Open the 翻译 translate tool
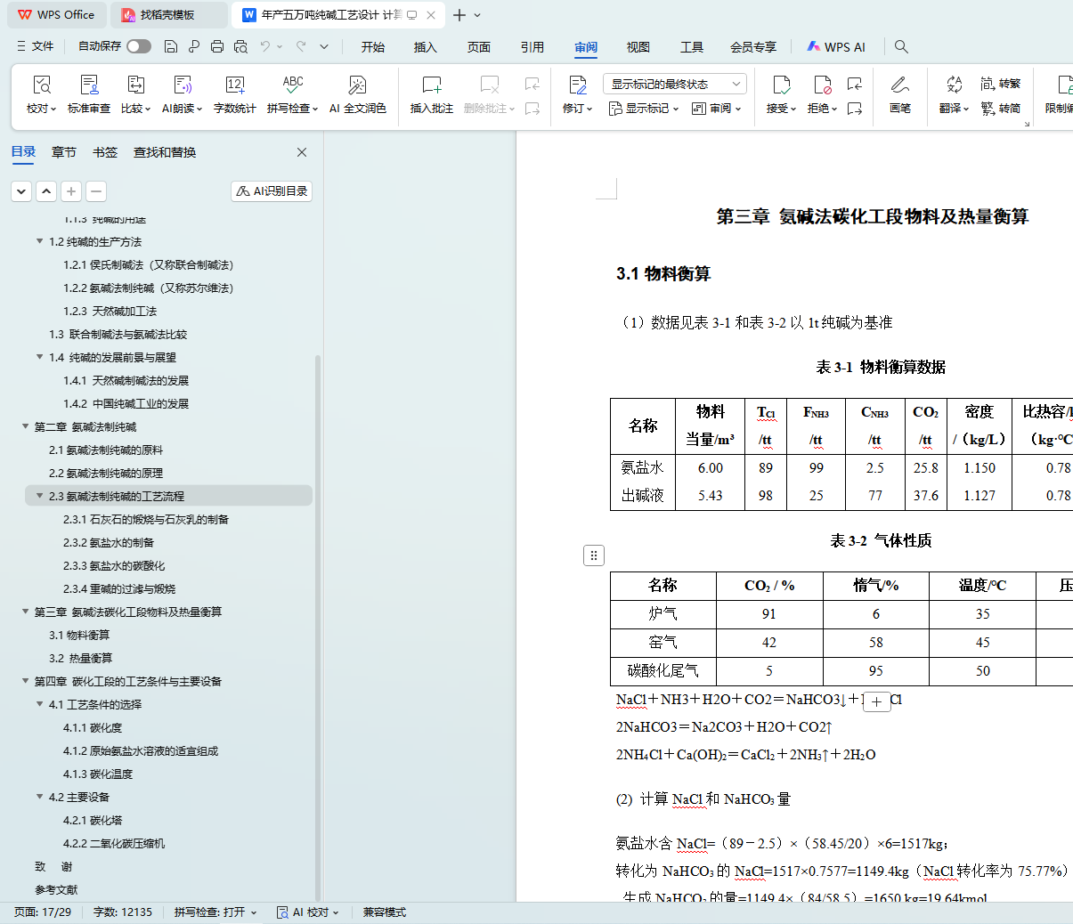The image size is (1073, 924). (x=954, y=95)
